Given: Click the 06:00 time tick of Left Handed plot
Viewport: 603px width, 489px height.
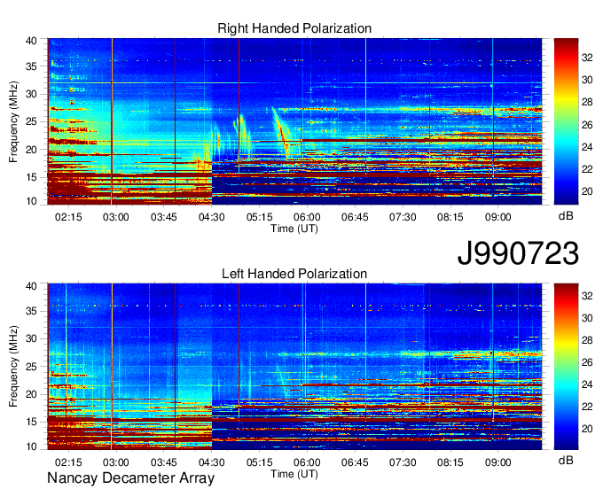Looking at the screenshot, I should [x=307, y=462].
